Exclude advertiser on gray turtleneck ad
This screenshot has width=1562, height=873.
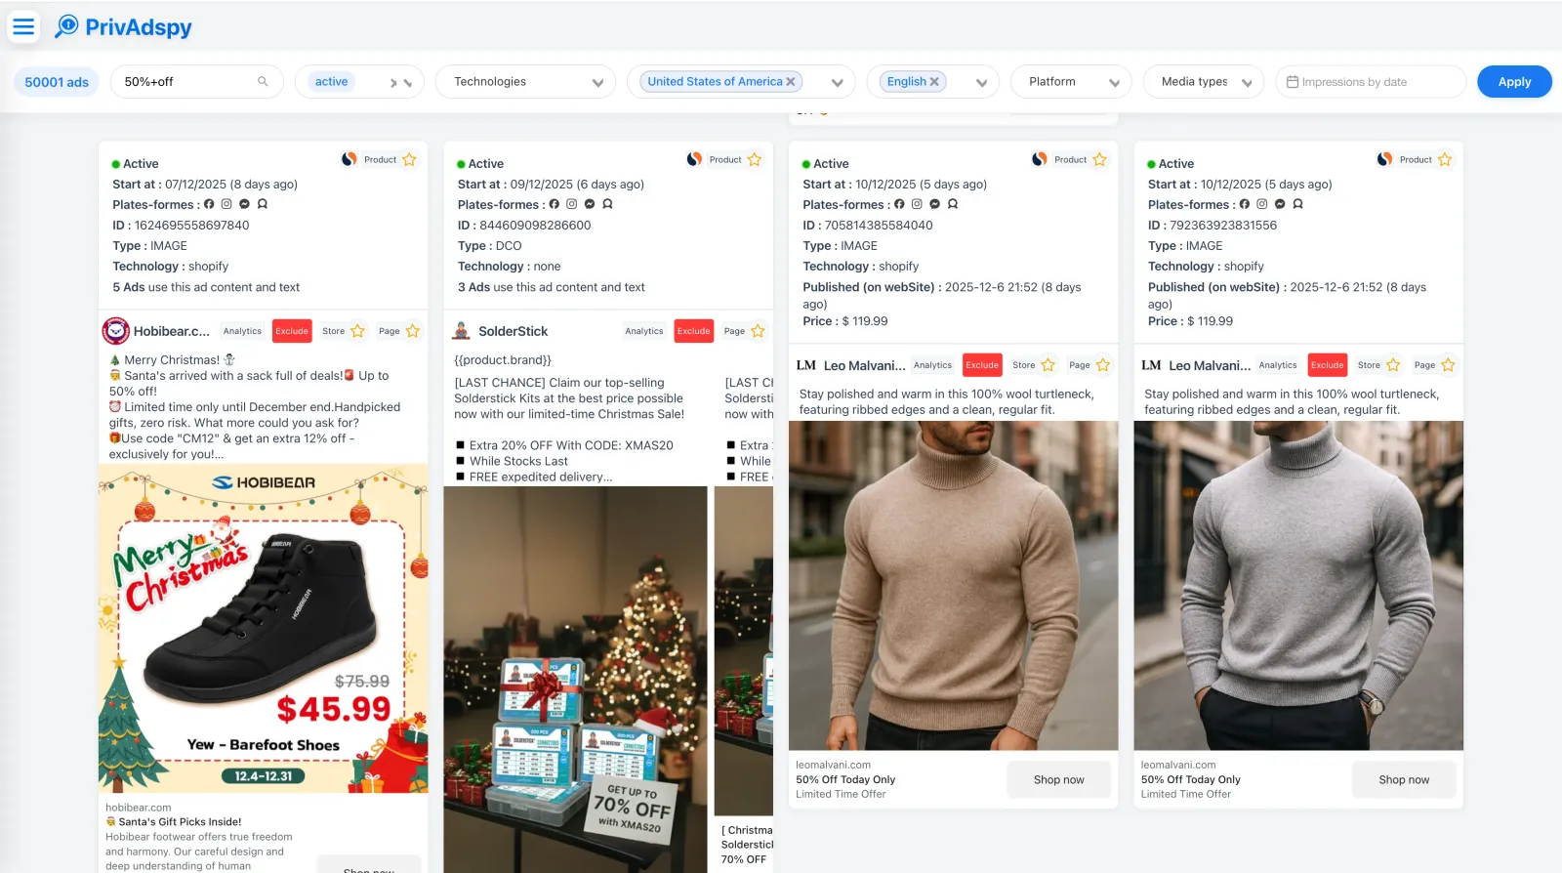1328,365
